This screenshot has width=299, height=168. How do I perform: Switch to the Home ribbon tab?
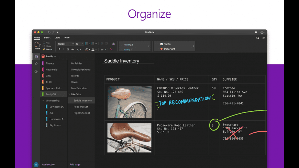click(37, 38)
